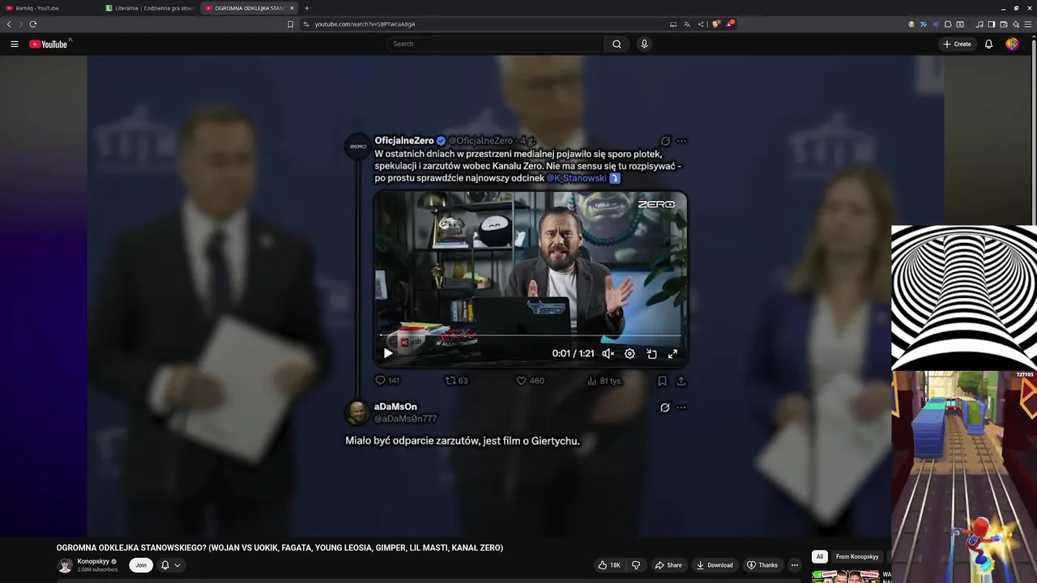Bookmark this page from the address bar
This screenshot has width=1037, height=583.
tap(290, 24)
